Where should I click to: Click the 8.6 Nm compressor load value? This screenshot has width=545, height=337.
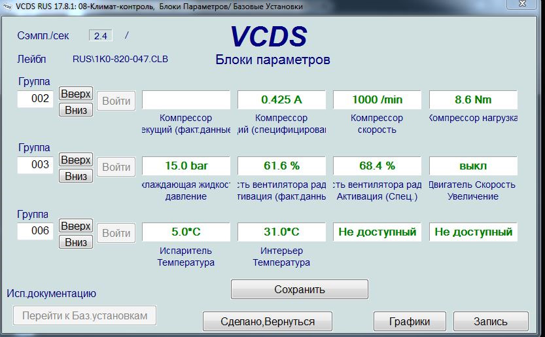tap(473, 100)
